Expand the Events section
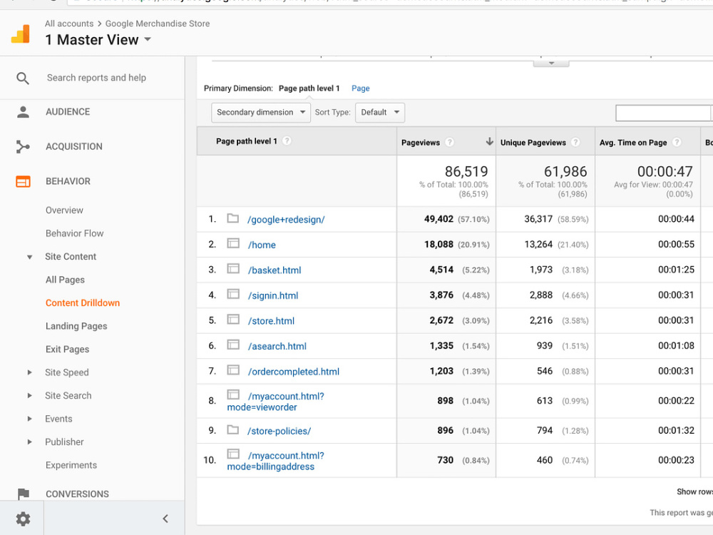This screenshot has height=535, width=713. (29, 419)
